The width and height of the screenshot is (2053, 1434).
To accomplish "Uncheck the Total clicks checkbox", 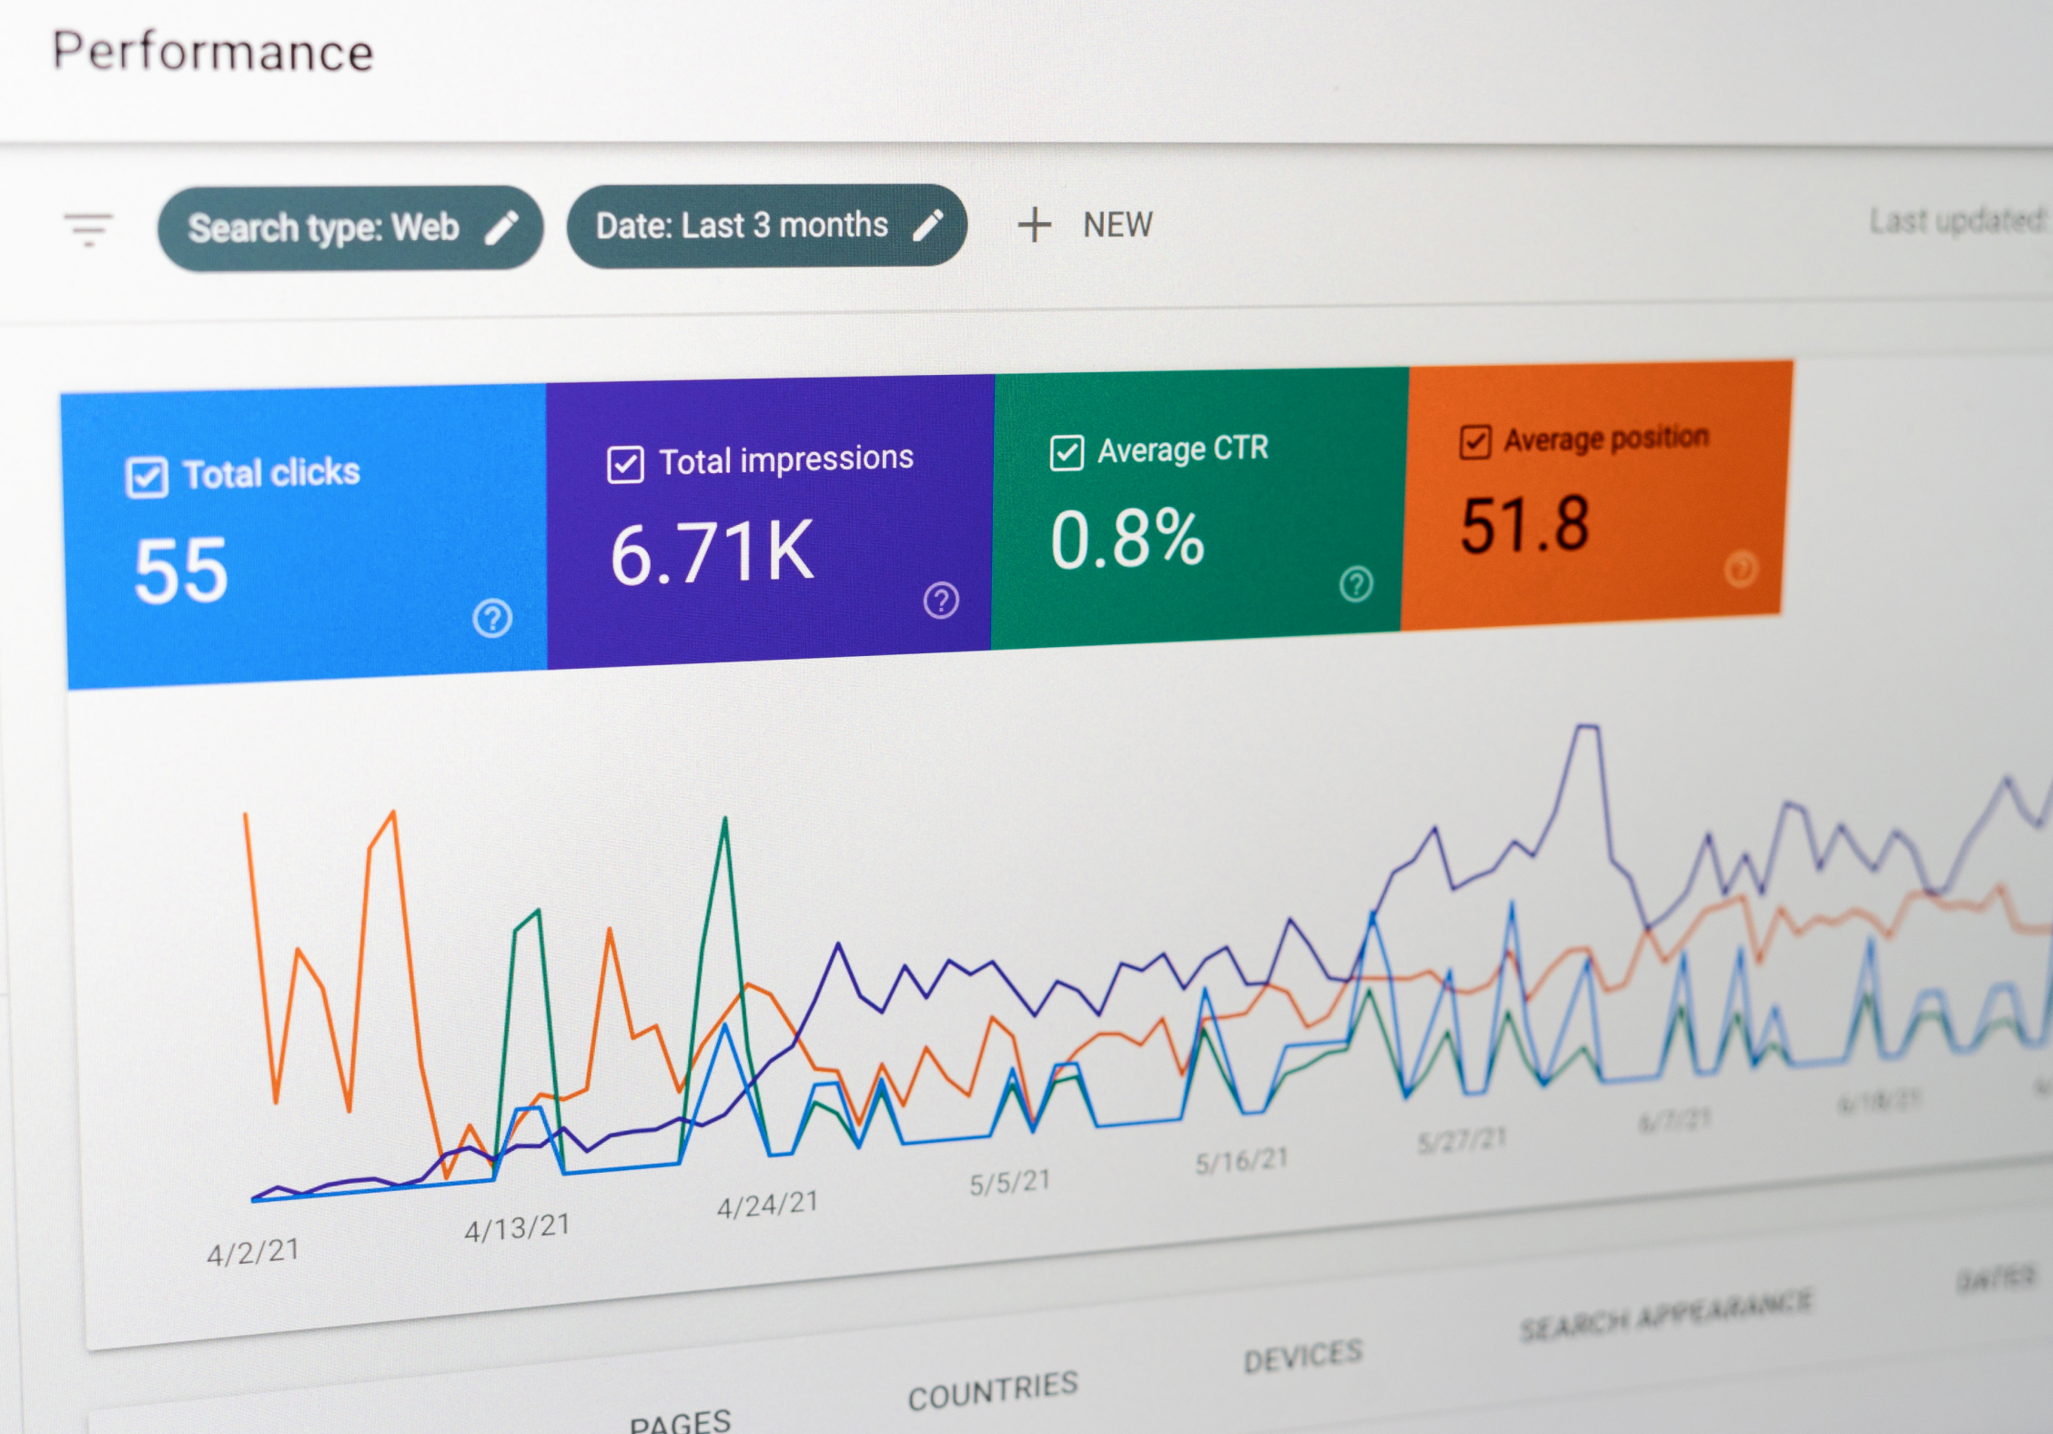I will coord(147,478).
